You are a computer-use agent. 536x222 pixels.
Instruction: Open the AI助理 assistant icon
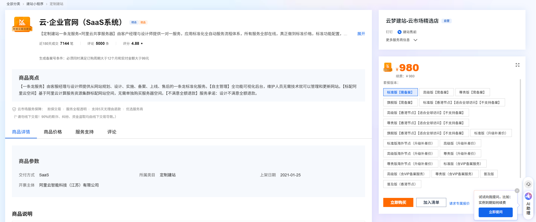(528, 196)
